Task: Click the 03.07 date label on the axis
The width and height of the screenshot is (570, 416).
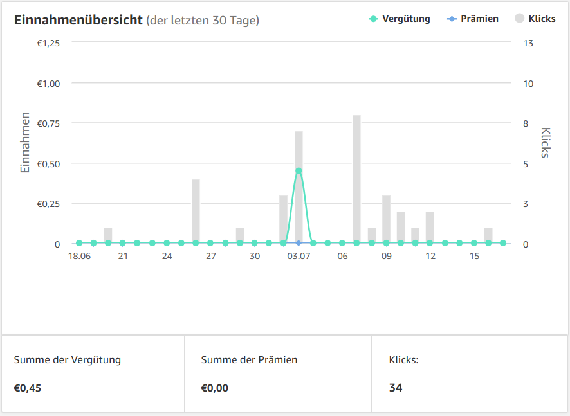Action: [299, 256]
